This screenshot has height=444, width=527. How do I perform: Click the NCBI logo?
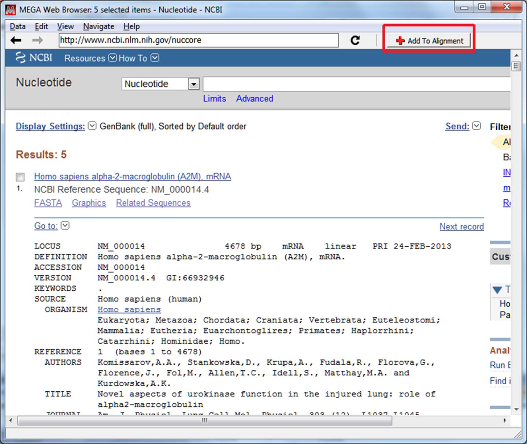click(x=34, y=58)
